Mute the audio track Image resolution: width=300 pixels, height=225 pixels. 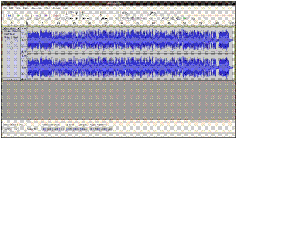7,37
